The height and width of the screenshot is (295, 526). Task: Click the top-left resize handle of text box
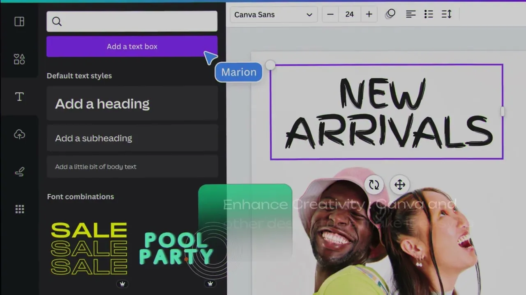270,65
